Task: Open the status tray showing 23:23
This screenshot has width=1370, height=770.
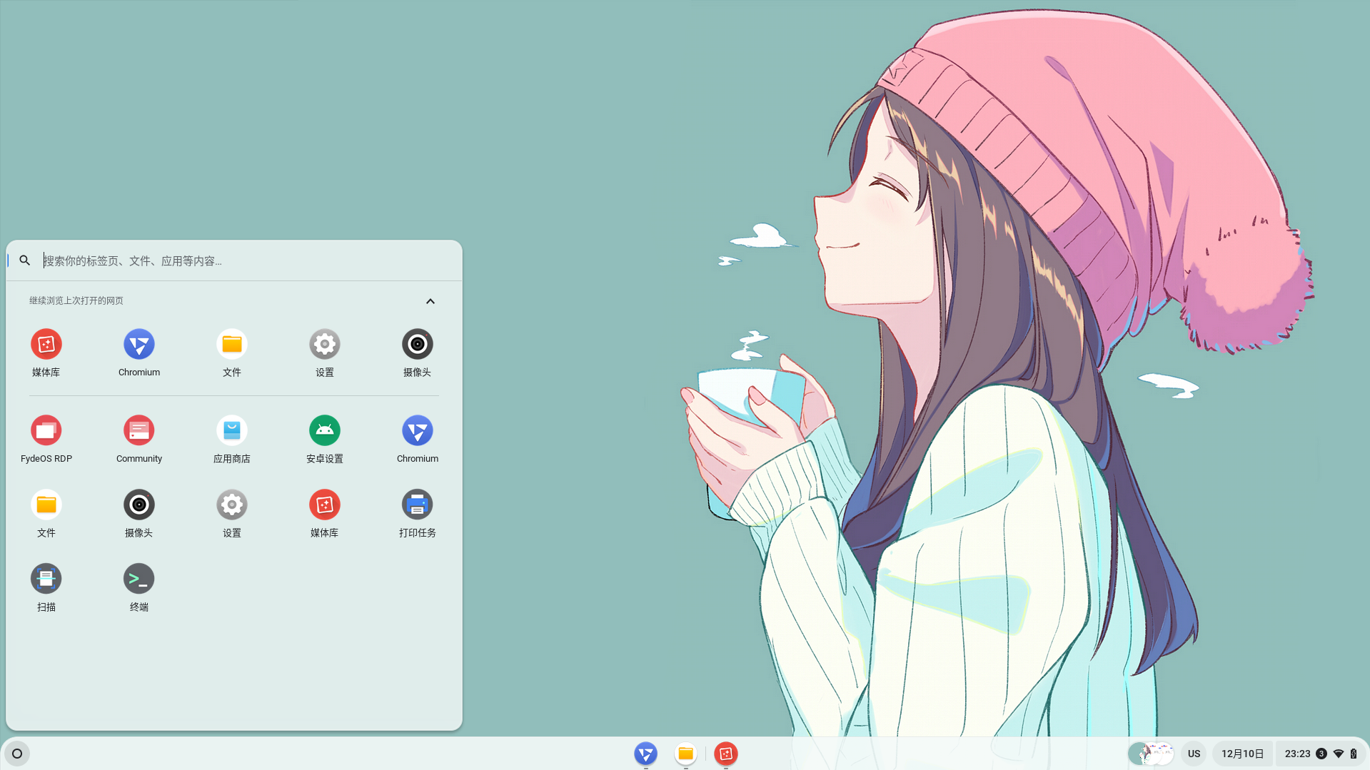Action: [1321, 754]
